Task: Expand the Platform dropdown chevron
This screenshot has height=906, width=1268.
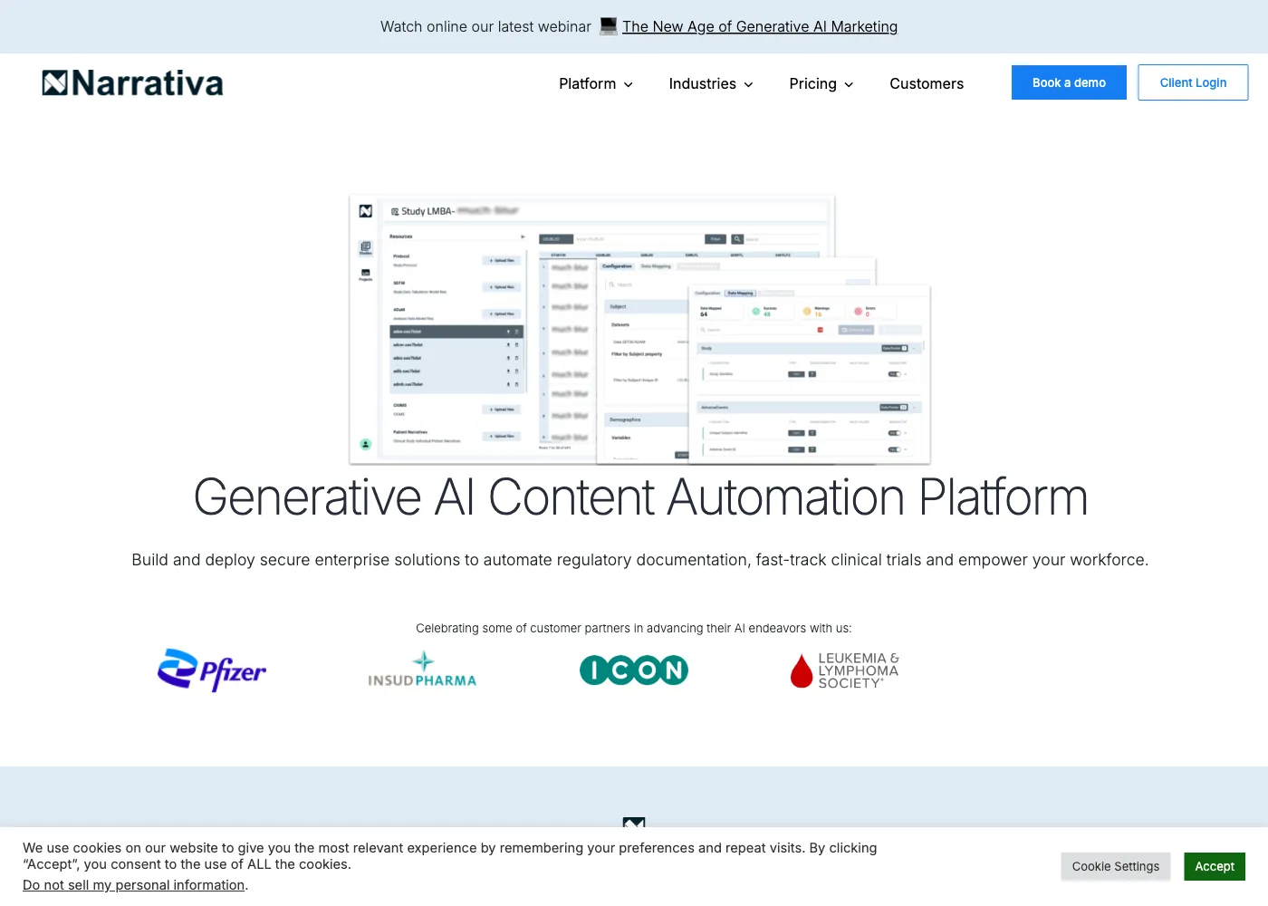Action: pyautogui.click(x=628, y=84)
